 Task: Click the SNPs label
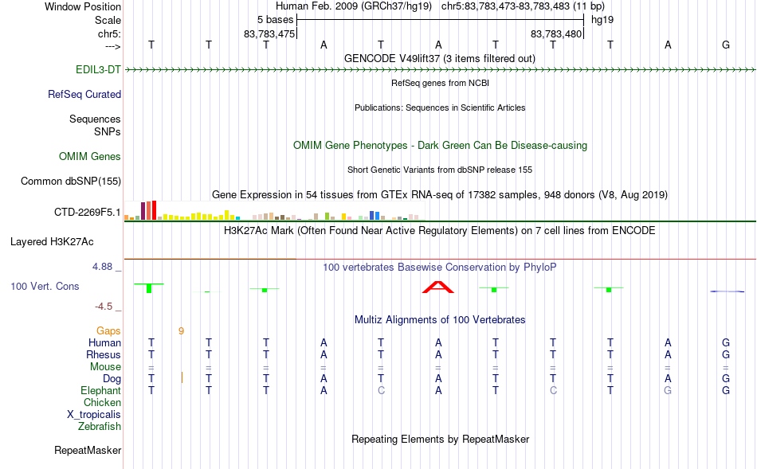108,131
